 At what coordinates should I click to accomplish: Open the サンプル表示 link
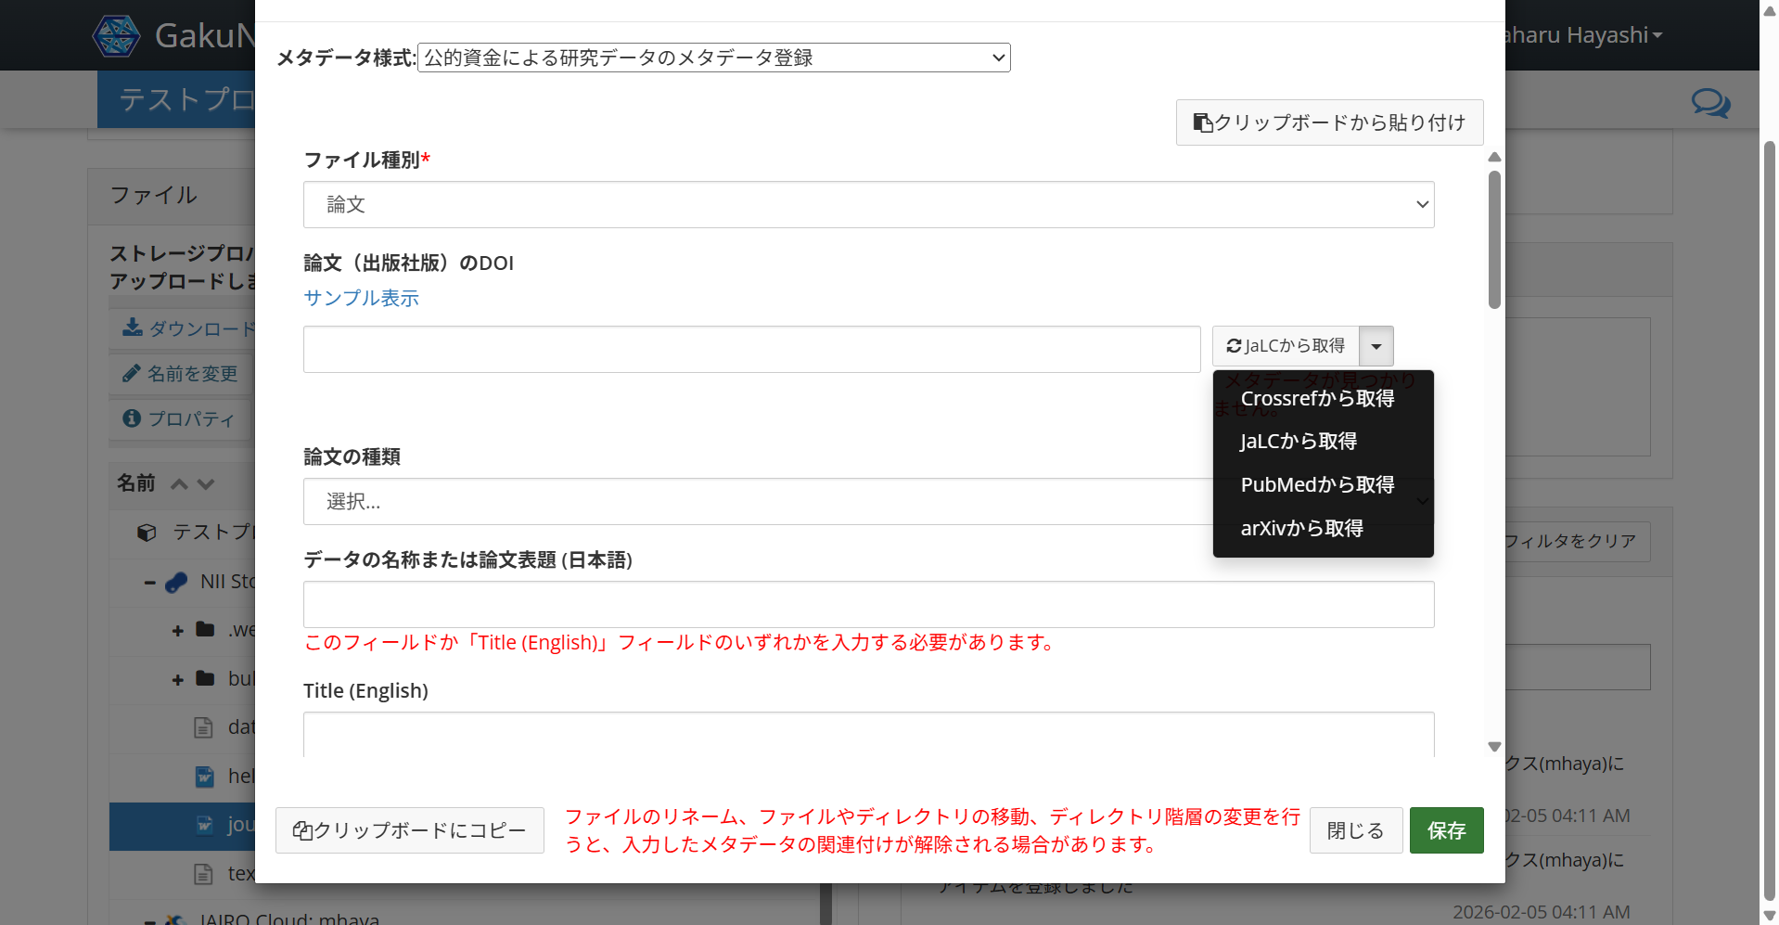pyautogui.click(x=361, y=298)
